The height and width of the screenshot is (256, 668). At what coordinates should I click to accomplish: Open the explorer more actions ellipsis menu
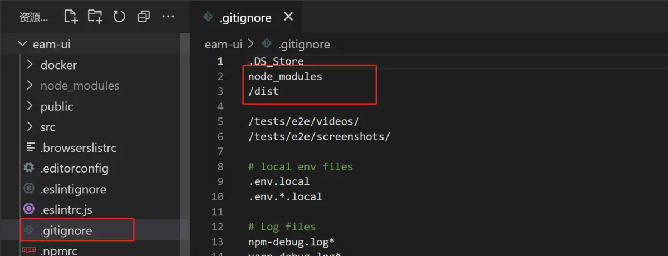168,17
